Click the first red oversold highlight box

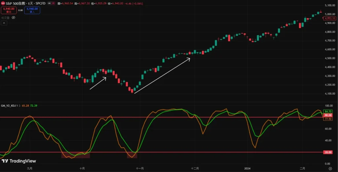(75, 155)
